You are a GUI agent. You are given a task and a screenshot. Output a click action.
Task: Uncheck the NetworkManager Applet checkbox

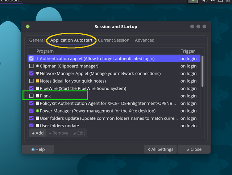pos(32,73)
